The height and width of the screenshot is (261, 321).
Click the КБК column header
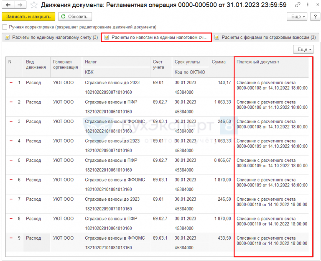116,72
